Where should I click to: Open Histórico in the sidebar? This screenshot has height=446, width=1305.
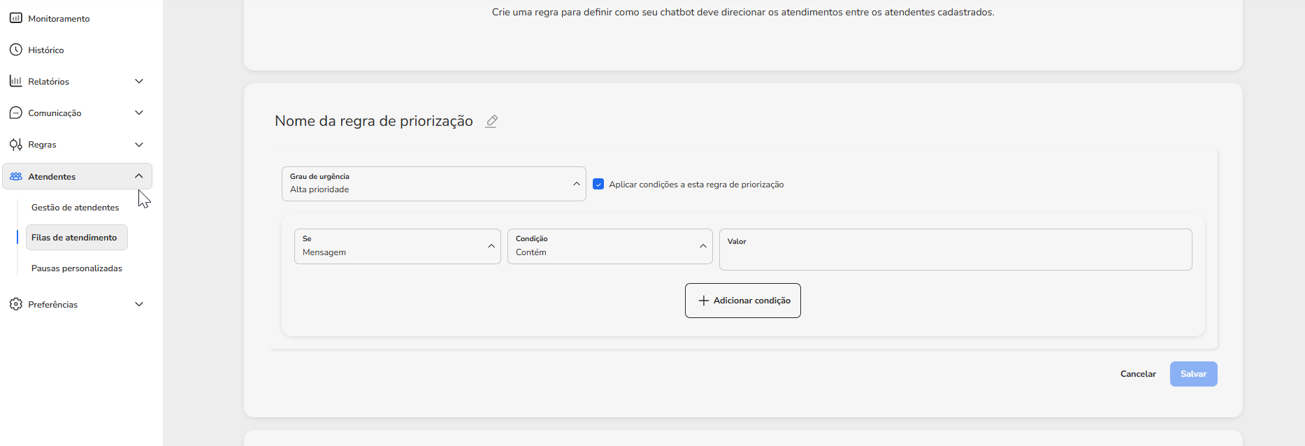[x=46, y=50]
